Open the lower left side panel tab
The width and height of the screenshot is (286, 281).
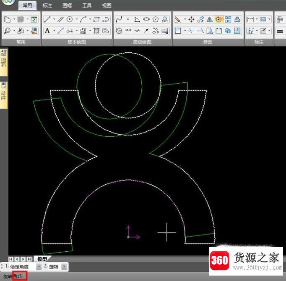click(x=4, y=95)
